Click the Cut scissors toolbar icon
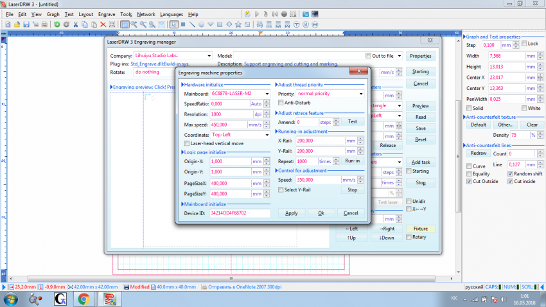Viewport: 546px width, 307px height. pos(76,24)
